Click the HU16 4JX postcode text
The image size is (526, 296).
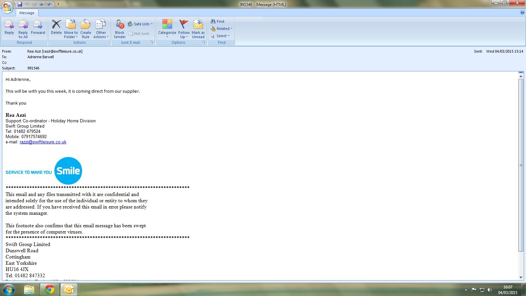[17, 269]
